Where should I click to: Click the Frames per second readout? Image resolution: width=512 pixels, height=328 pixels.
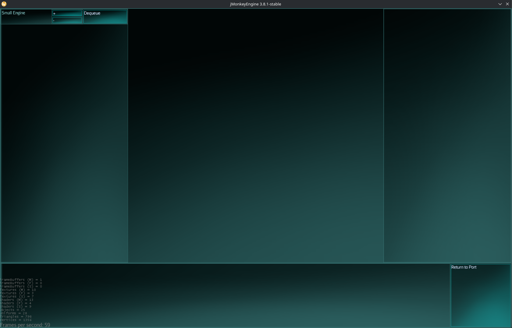click(25, 325)
